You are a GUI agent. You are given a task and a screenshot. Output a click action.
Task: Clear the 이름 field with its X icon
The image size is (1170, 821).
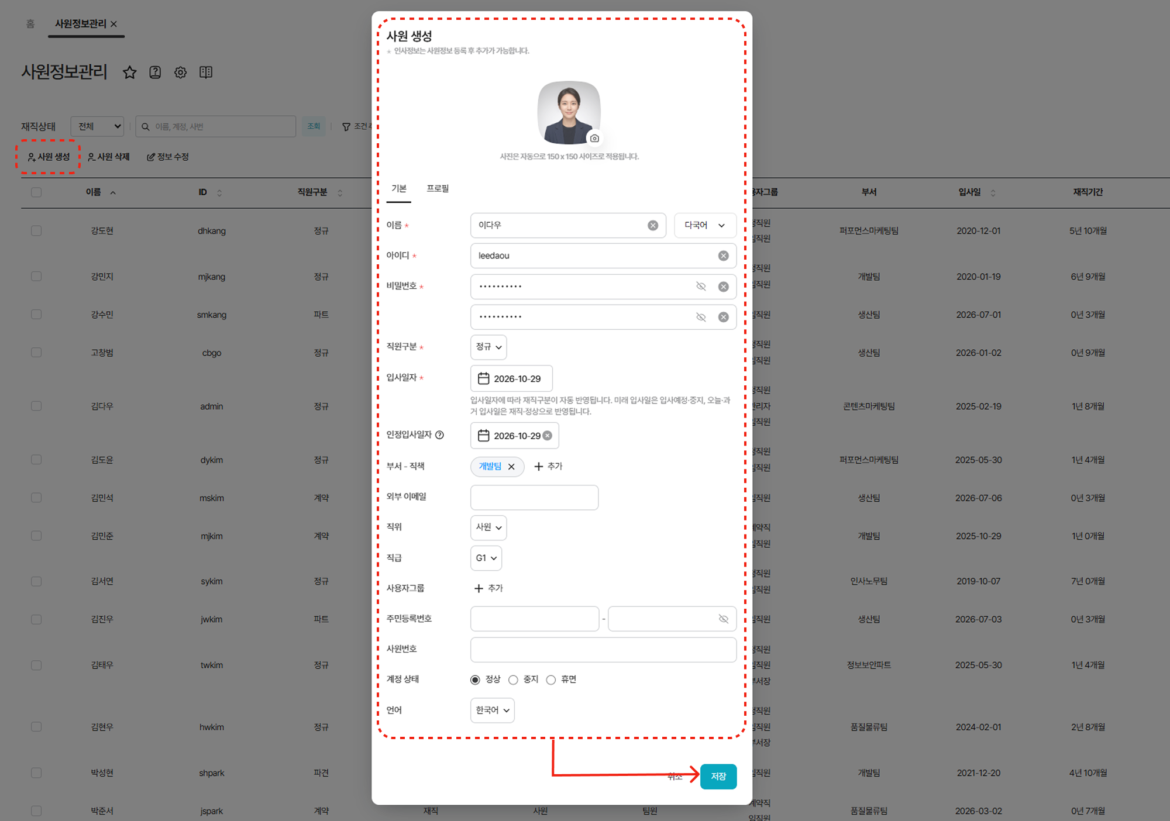pos(653,226)
